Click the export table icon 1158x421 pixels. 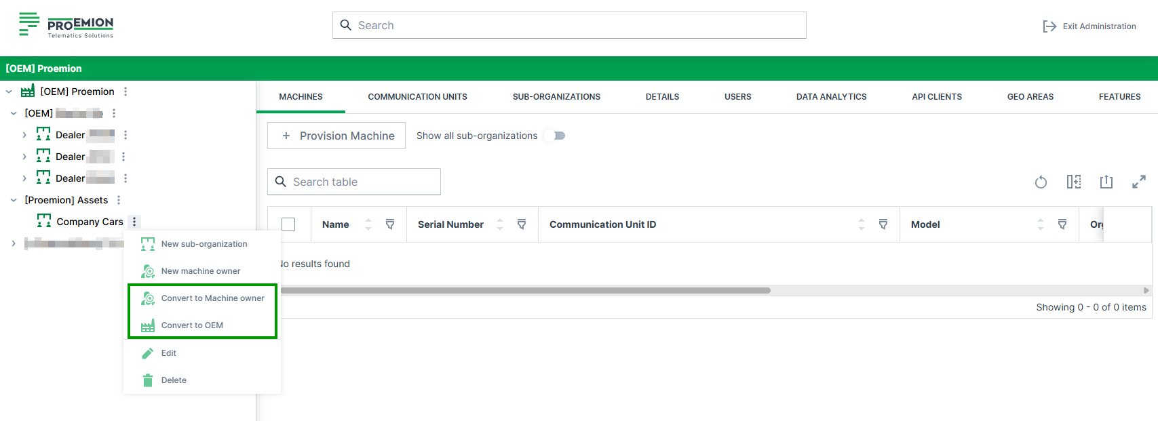tap(1106, 182)
